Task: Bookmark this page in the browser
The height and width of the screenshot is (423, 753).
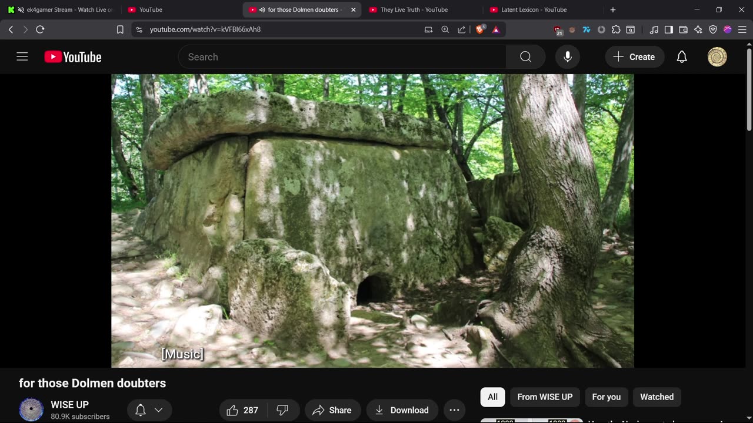Action: pos(120,29)
